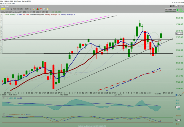The image size is (184, 127).
Task: Click the SPY ticker symbol
Action: coord(3,9)
